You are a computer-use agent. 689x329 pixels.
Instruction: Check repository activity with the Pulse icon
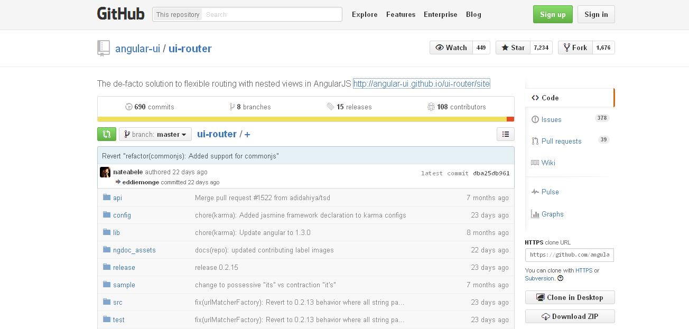pos(535,192)
